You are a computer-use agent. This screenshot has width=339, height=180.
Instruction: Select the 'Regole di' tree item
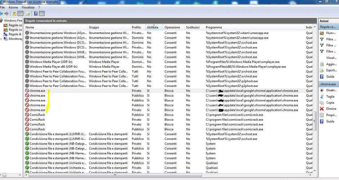[15, 34]
